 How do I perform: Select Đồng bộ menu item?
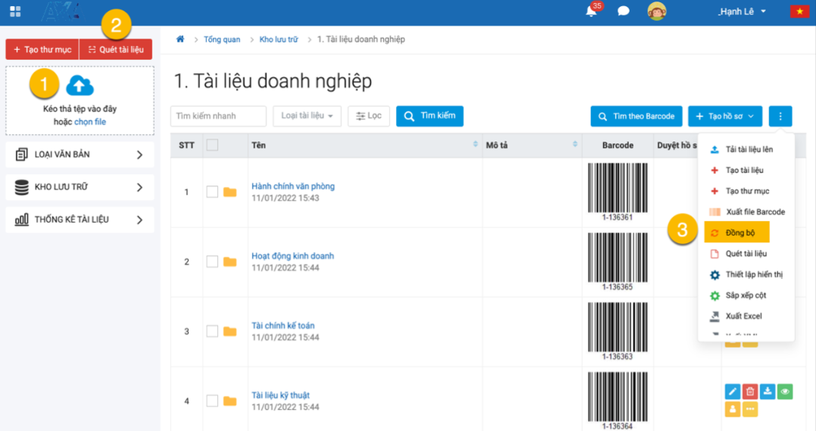pos(737,233)
